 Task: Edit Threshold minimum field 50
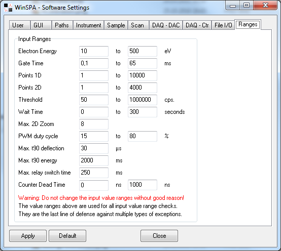[x=94, y=100]
